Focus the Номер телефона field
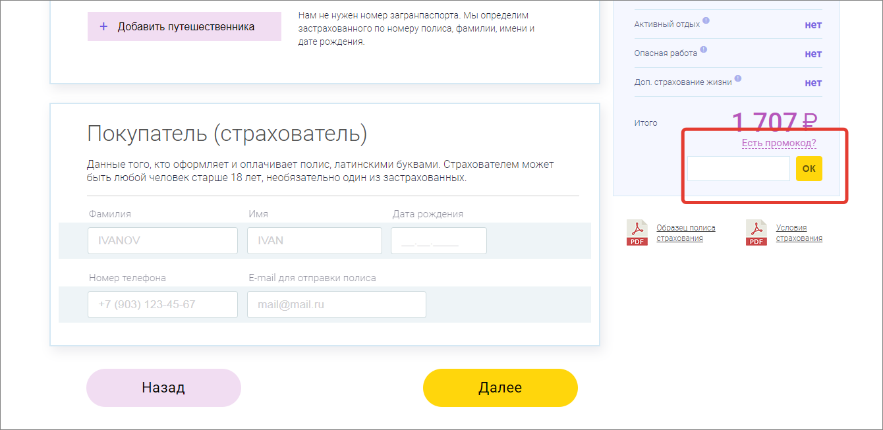This screenshot has width=883, height=430. [162, 305]
